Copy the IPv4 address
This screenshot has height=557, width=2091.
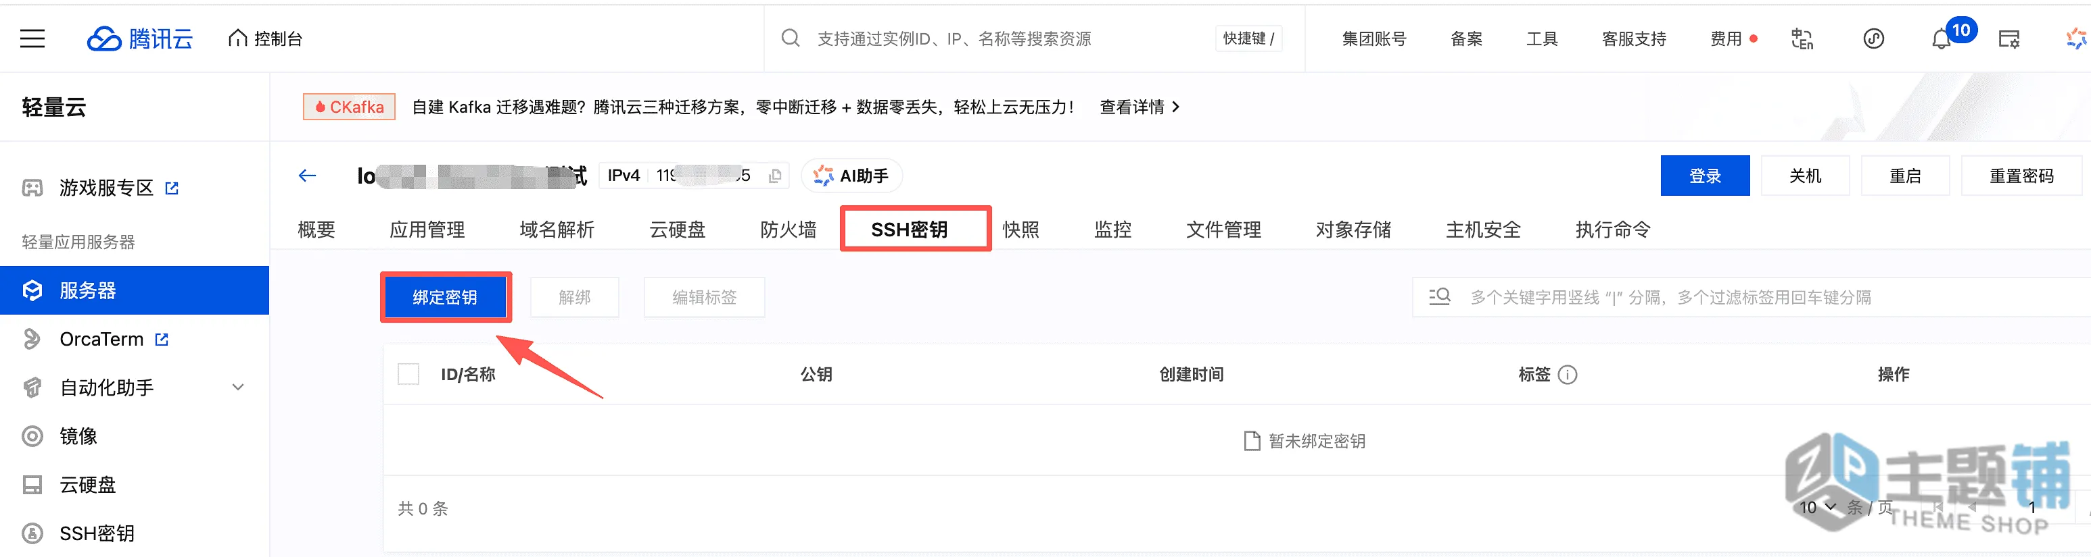pyautogui.click(x=775, y=175)
